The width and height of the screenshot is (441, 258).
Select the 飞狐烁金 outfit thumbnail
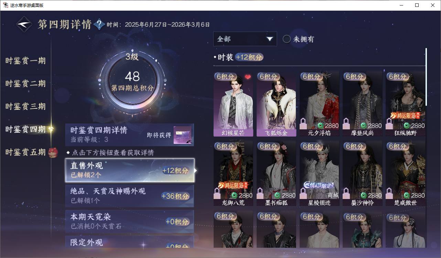pos(276,104)
